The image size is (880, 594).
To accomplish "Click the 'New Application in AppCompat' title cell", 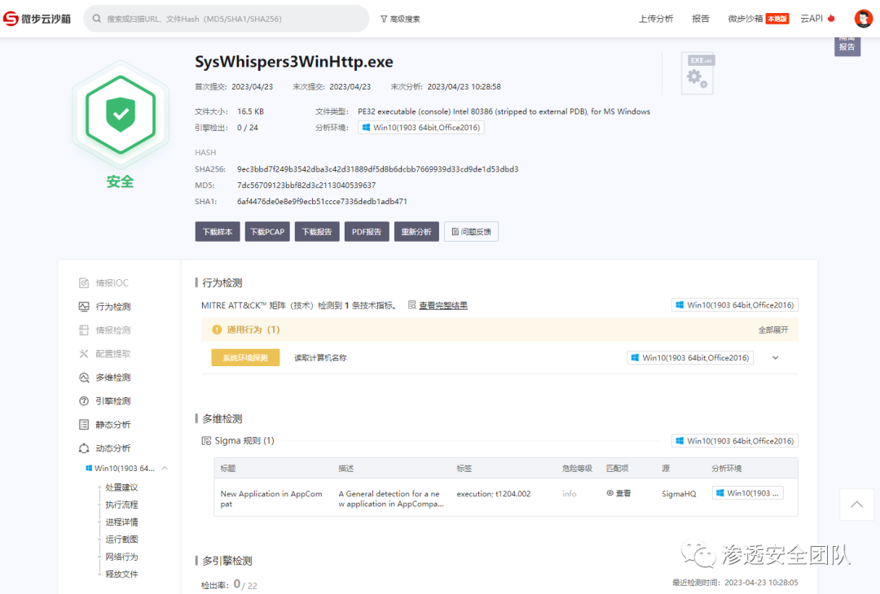I will point(271,498).
